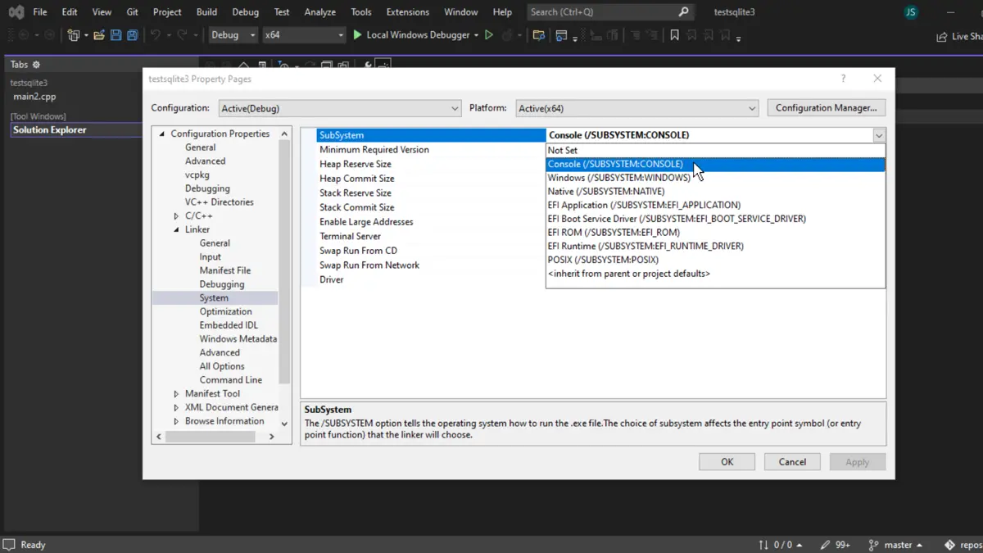Open the x64 solution platform dropdown
Screen dimensions: 983x553
[x=304, y=35]
